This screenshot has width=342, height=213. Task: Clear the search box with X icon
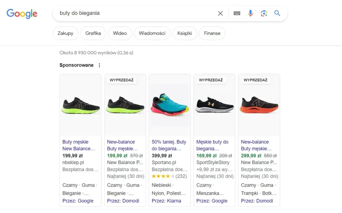tap(220, 13)
